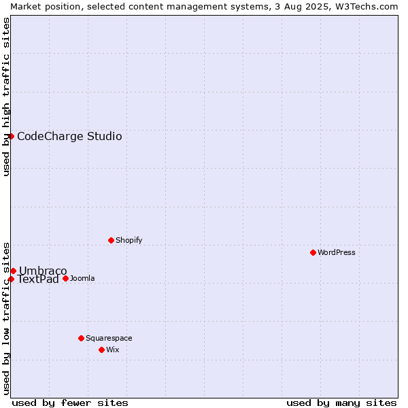Click the 'Shopify' label text
The image size is (408, 408).
[129, 240]
